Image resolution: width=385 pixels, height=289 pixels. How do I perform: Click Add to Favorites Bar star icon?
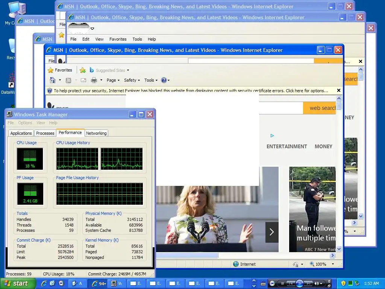tap(83, 70)
